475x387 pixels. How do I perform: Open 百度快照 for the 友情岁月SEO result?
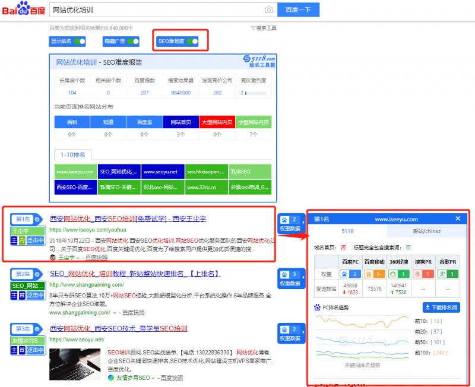172,378
